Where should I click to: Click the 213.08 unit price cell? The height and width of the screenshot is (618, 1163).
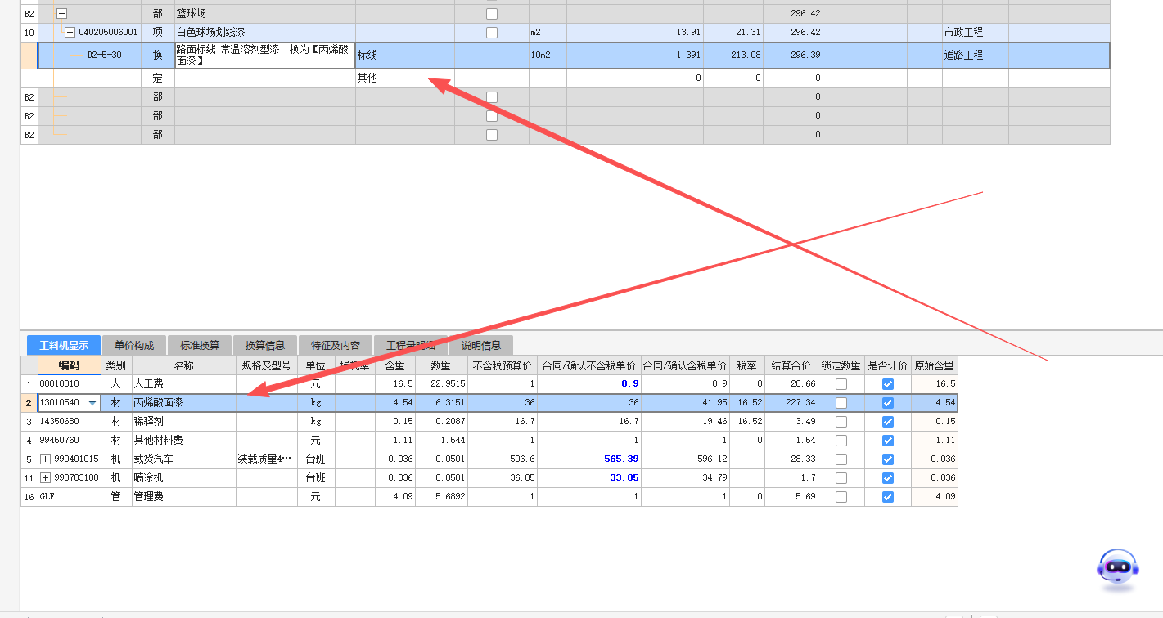tap(733, 56)
